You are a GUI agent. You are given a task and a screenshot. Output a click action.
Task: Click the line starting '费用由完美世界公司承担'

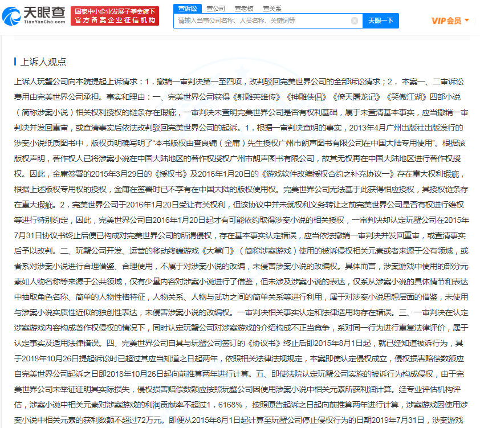237,97
